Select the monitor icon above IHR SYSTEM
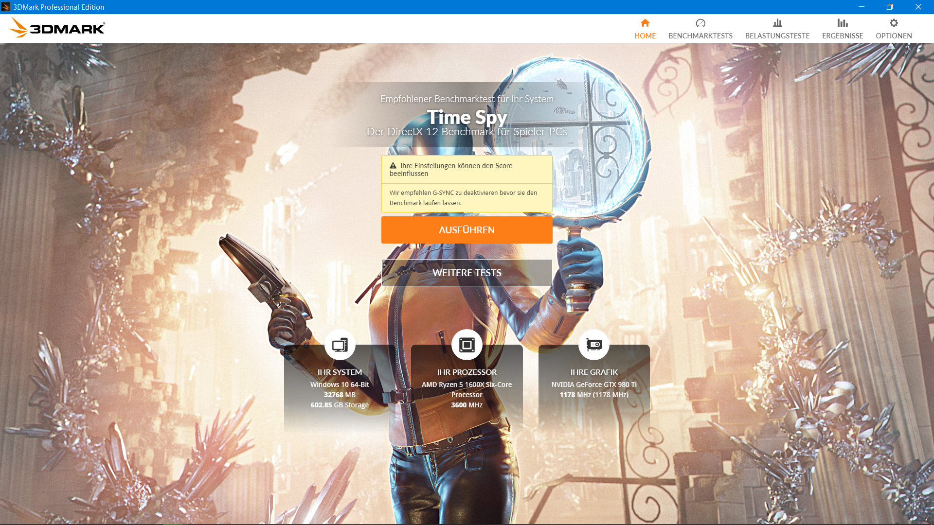Image resolution: width=934 pixels, height=525 pixels. 340,344
